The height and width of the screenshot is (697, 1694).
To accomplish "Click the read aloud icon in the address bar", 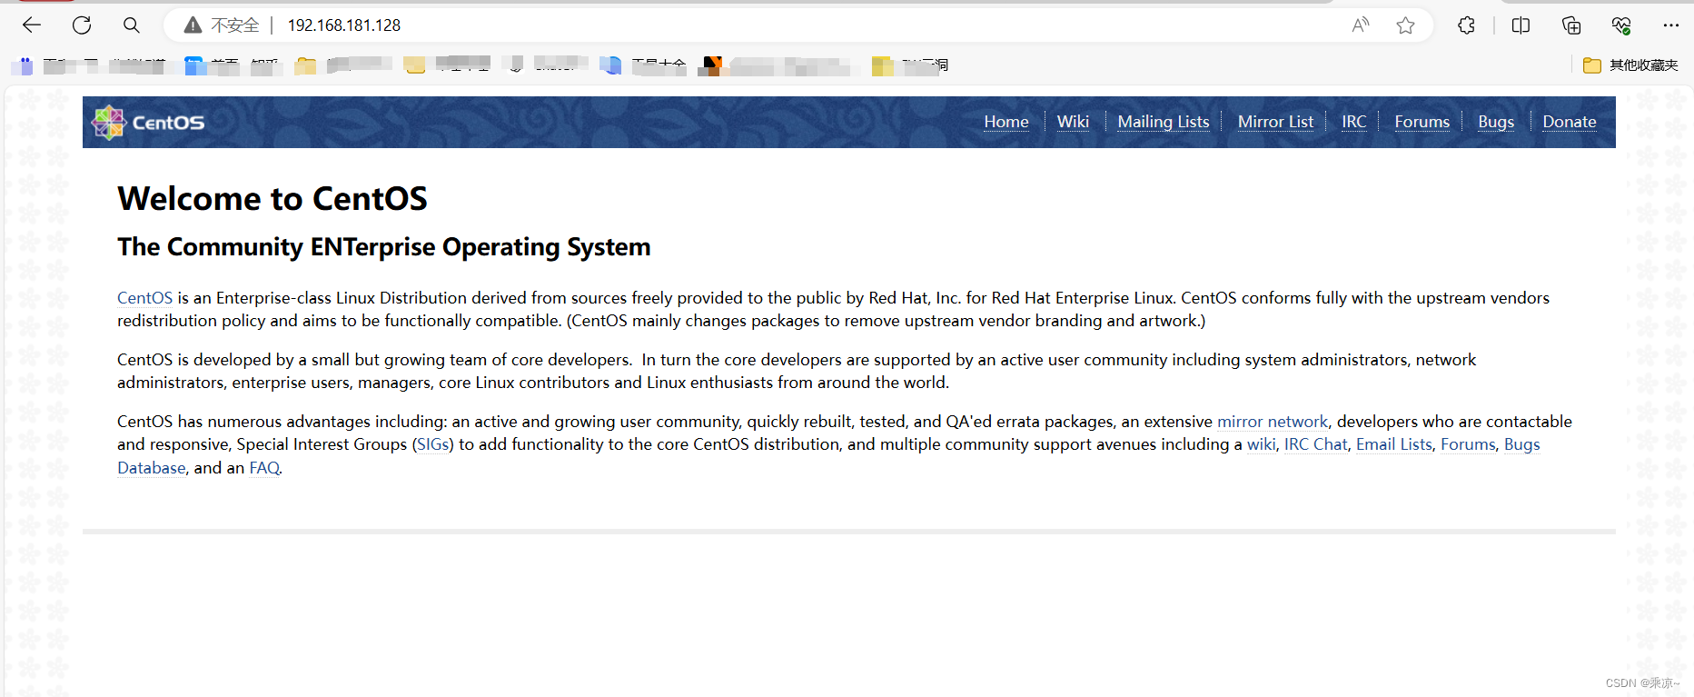I will [x=1360, y=25].
